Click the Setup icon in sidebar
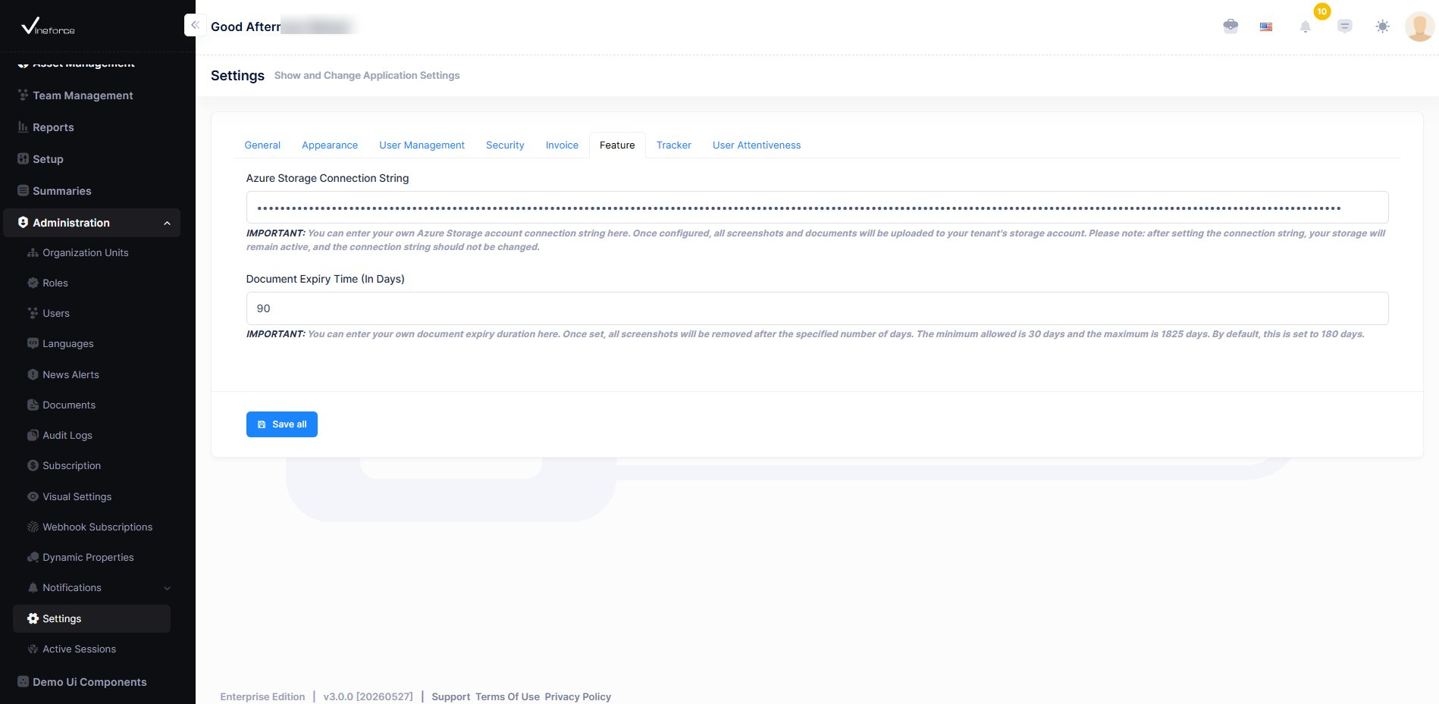Viewport: 1439px width, 704px height. (x=23, y=159)
